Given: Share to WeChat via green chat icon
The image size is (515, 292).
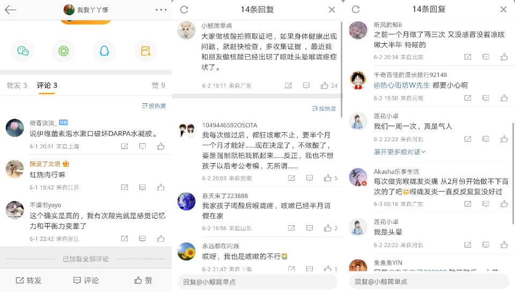Looking at the screenshot, I should coord(23,51).
